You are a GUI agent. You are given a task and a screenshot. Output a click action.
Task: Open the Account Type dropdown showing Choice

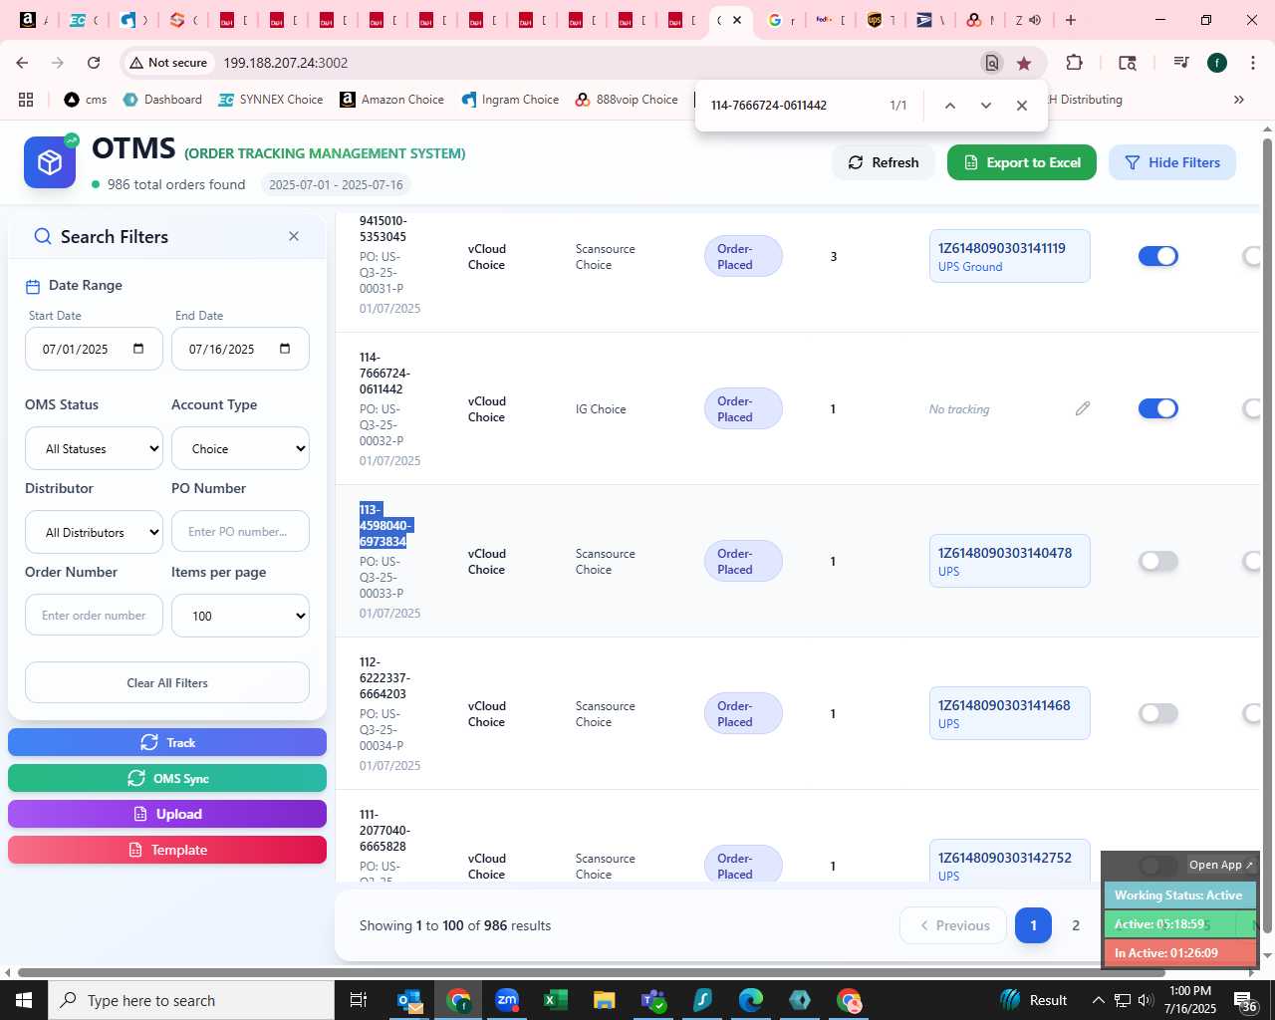(x=240, y=448)
